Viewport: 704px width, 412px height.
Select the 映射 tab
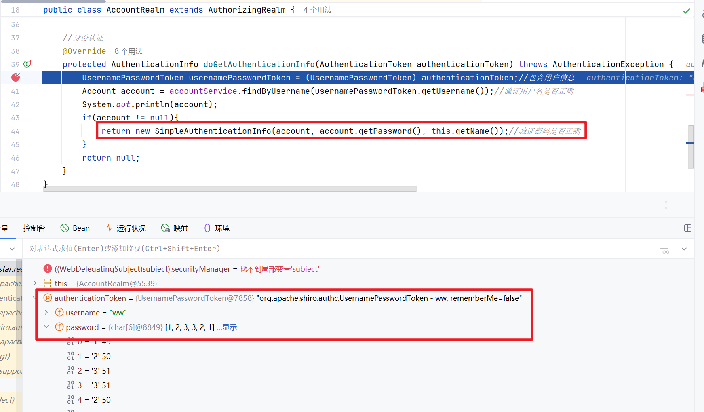[x=175, y=228]
